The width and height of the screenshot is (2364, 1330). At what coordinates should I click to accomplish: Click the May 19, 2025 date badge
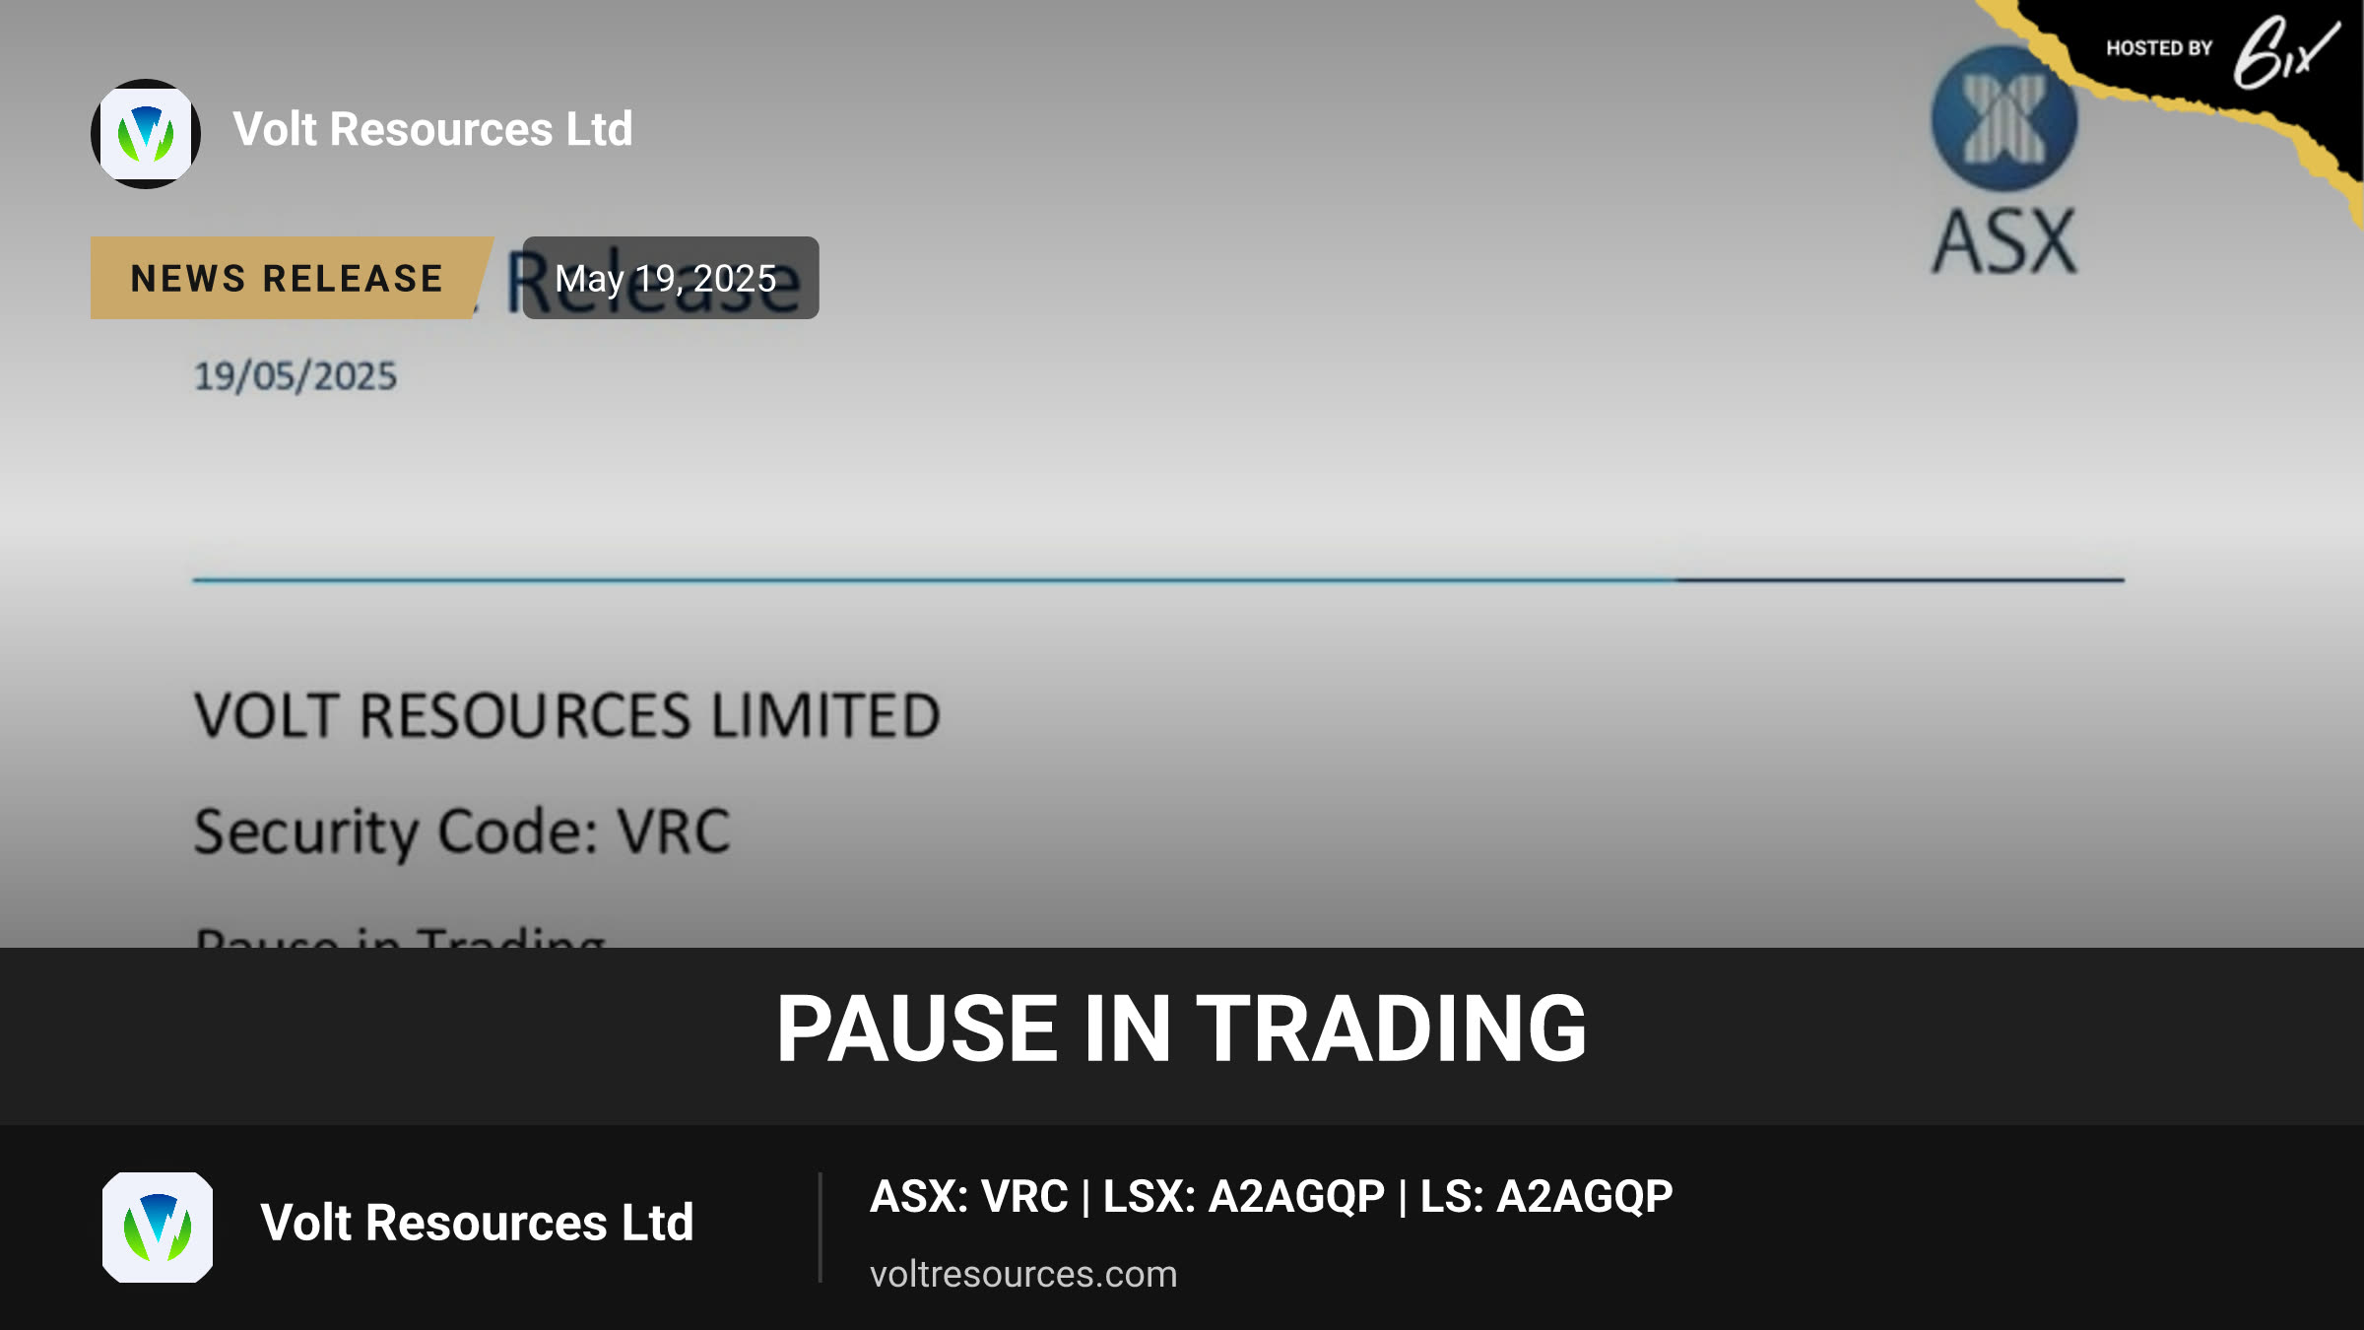coord(670,278)
